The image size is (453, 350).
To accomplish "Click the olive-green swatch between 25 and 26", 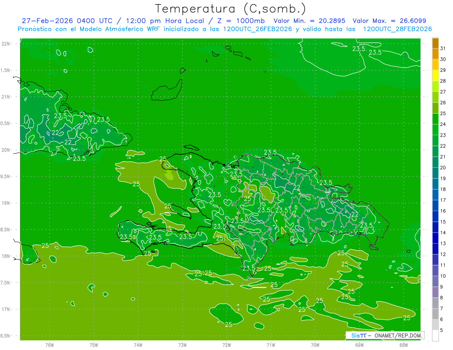I will click(435, 108).
